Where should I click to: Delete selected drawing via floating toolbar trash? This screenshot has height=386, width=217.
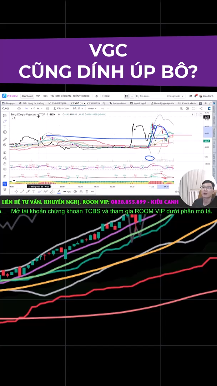tap(87, 192)
